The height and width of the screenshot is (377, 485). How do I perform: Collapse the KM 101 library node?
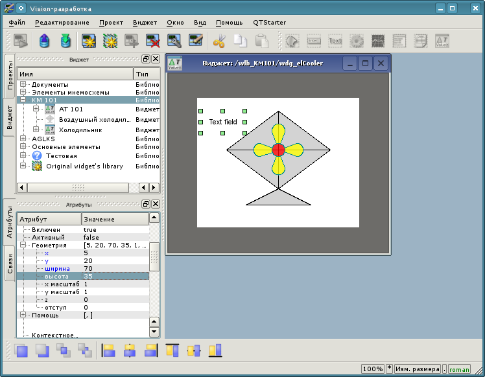point(23,100)
